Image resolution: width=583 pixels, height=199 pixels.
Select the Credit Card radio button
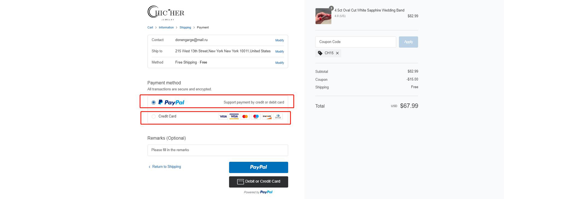153,116
